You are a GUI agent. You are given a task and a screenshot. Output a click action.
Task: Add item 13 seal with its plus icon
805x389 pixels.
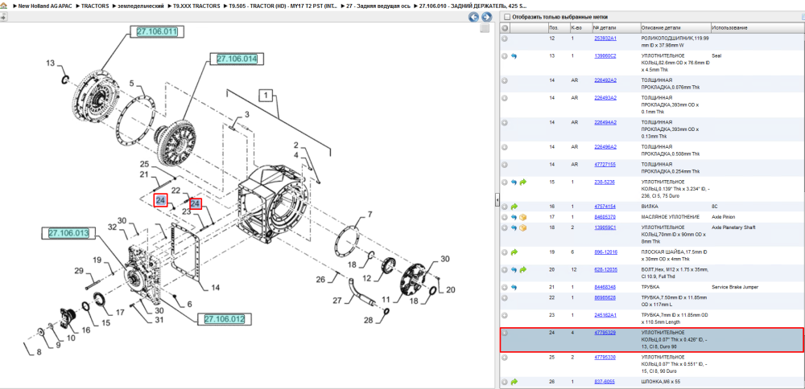pyautogui.click(x=506, y=55)
